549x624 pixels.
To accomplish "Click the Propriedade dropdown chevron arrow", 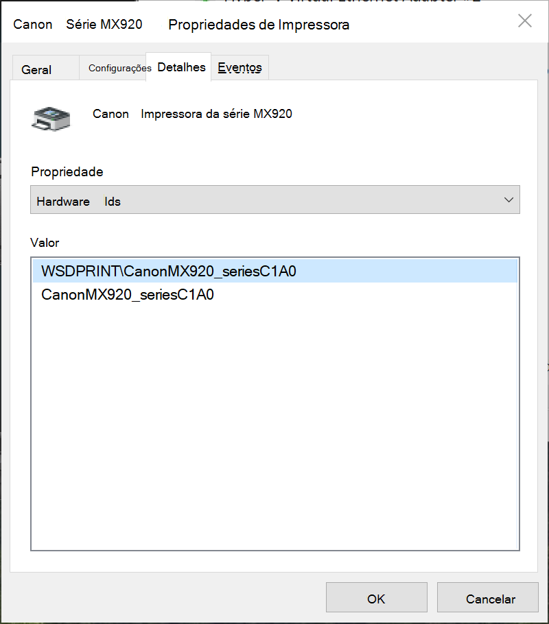I will coord(509,200).
